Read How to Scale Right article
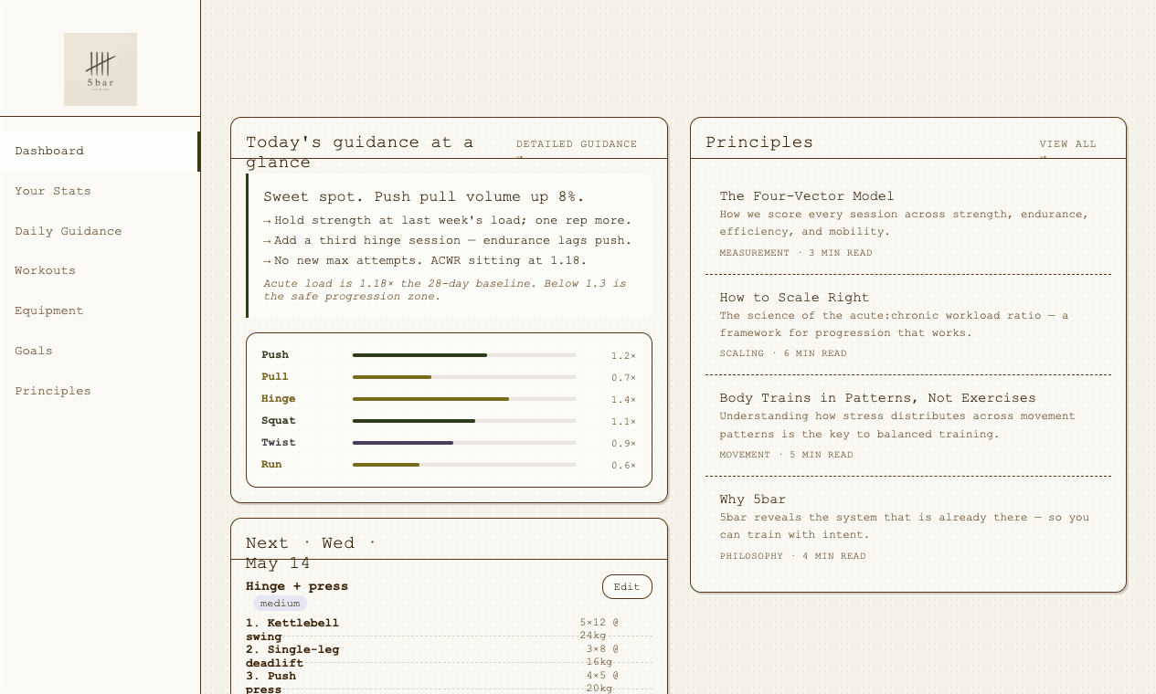 [x=908, y=325]
